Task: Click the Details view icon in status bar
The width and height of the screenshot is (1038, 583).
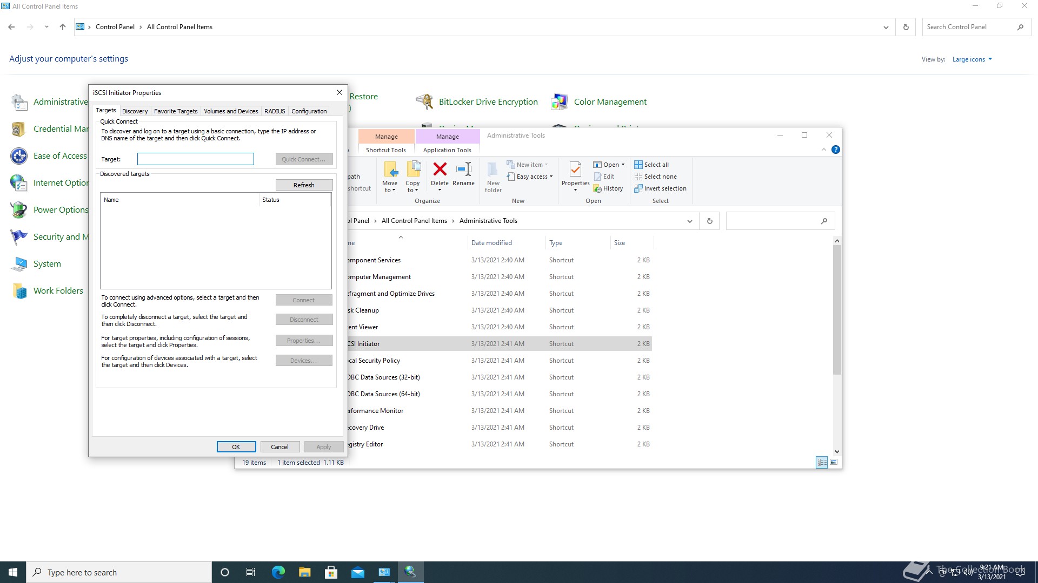Action: [822, 462]
